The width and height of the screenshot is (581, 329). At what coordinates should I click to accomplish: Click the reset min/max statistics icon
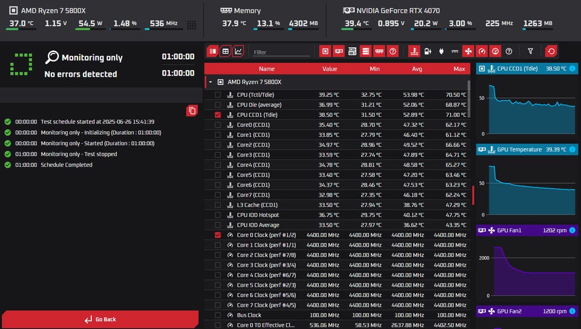click(x=551, y=51)
